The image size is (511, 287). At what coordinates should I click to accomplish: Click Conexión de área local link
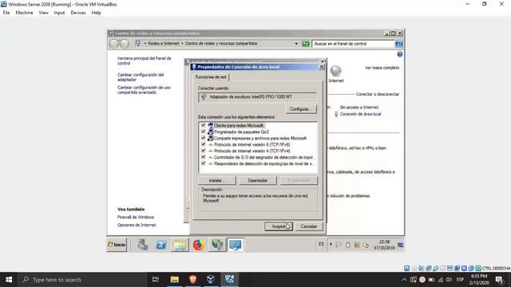[360, 114]
